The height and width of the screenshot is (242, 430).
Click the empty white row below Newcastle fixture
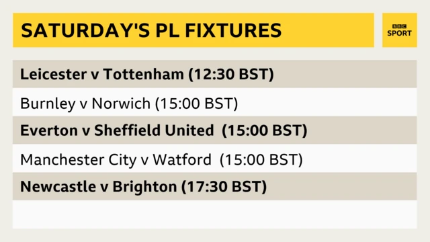[215, 214]
